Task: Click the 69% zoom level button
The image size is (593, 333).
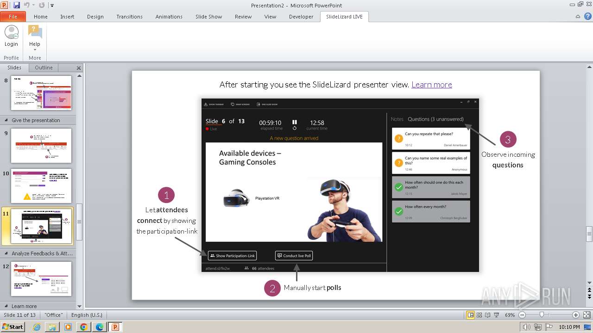Action: point(510,315)
